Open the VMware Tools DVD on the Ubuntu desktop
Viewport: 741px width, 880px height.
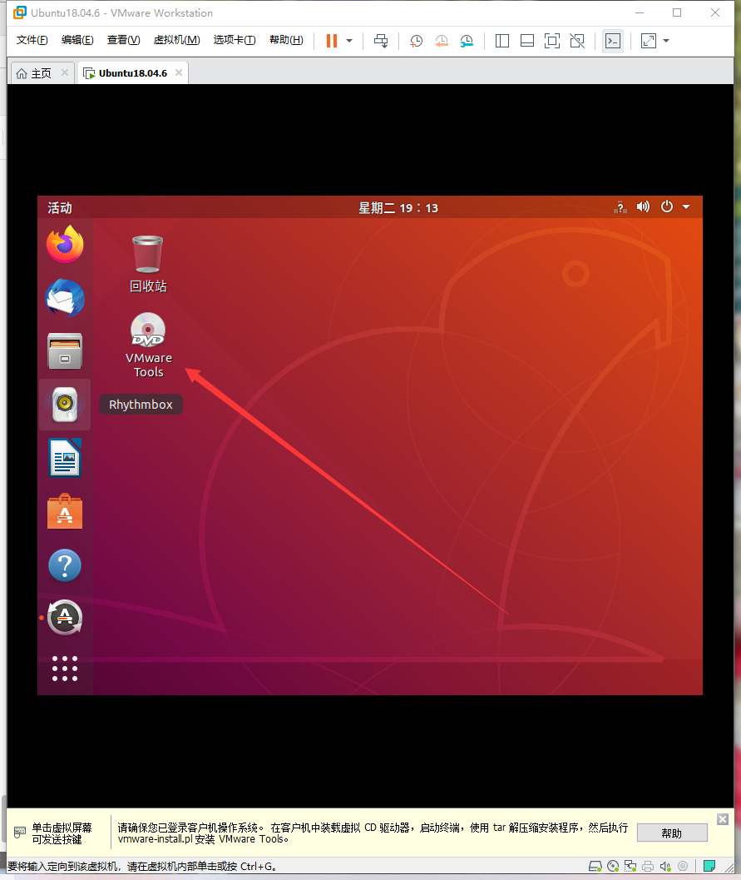click(147, 331)
